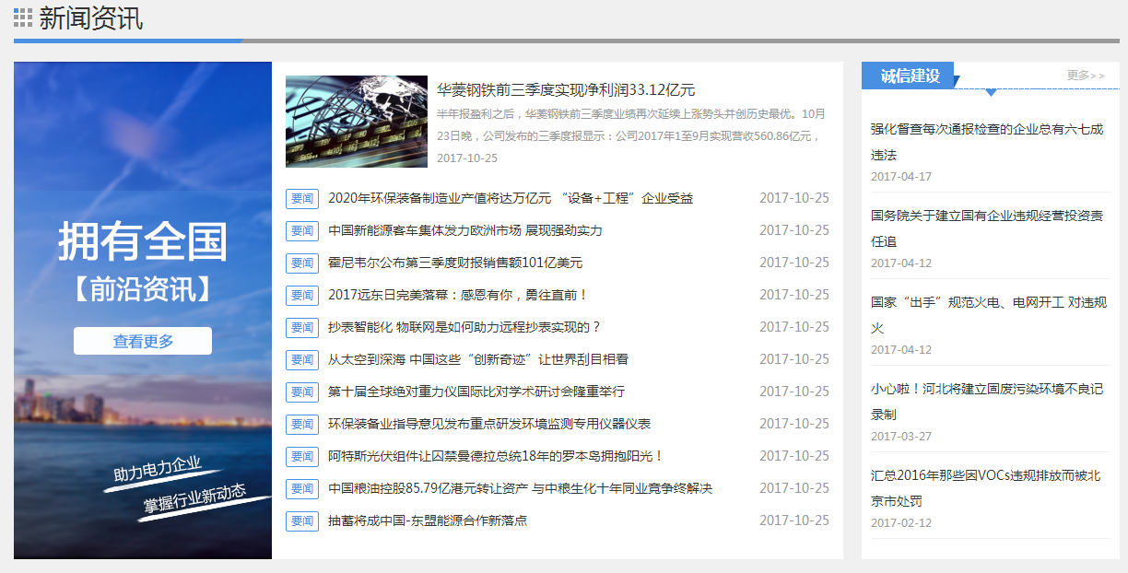This screenshot has width=1128, height=573.
Task: Expand more items via 更多>> link
Action: click(1086, 75)
